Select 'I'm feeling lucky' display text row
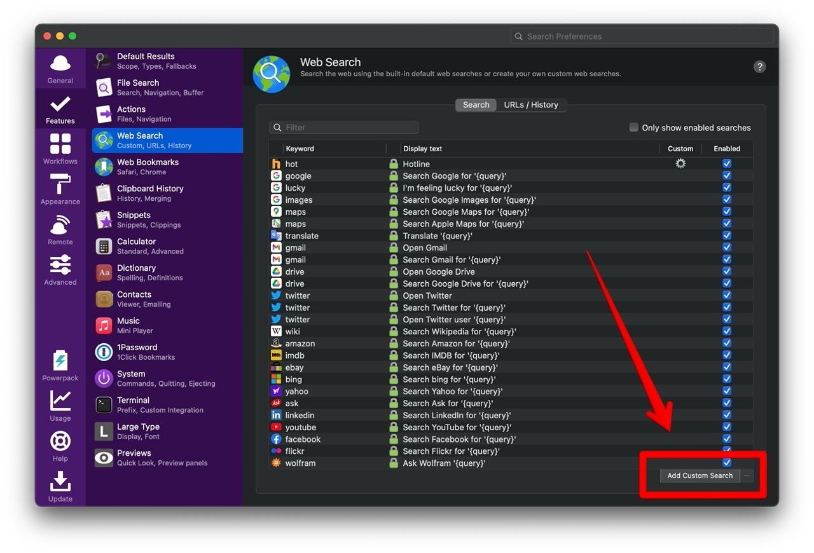Viewport: 814px width, 553px height. pos(511,188)
